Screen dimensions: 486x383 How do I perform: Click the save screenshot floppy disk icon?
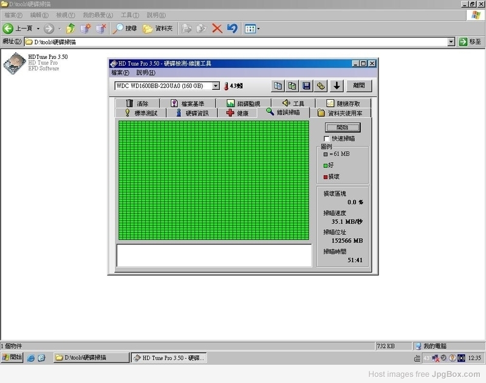pyautogui.click(x=307, y=86)
